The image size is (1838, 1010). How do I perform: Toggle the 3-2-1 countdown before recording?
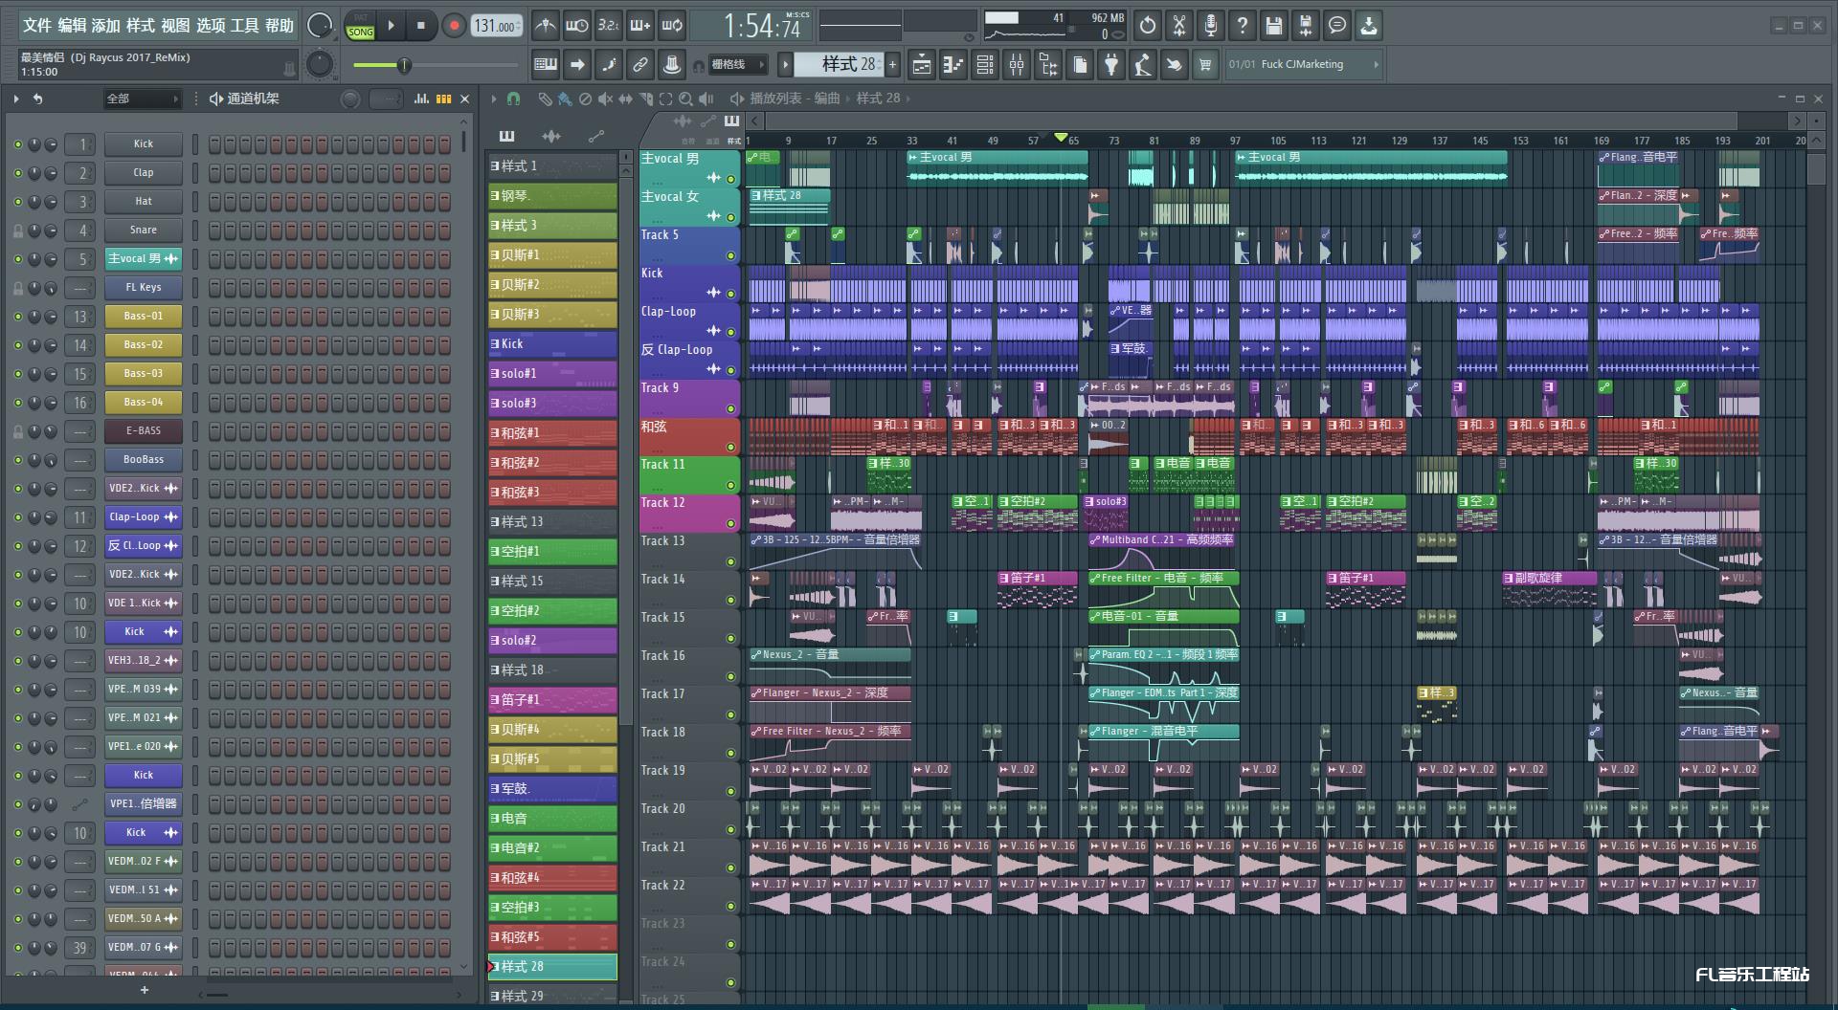pos(609,26)
